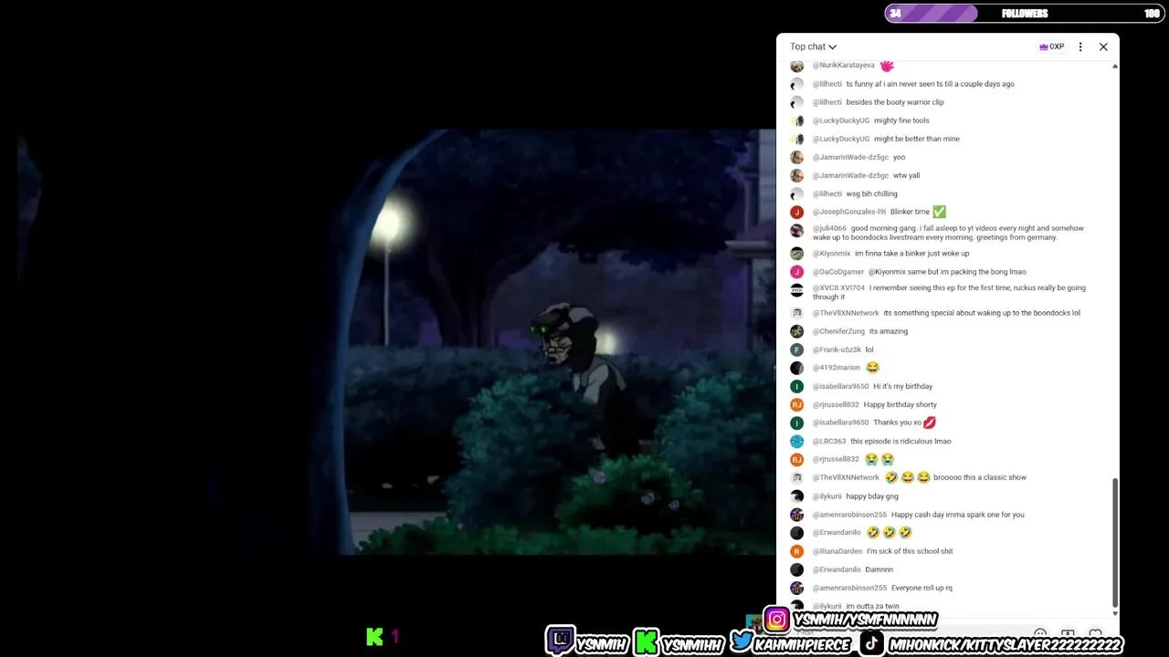Click the kiss emoji after 'Thanks you xo'
Image resolution: width=1169 pixels, height=657 pixels.
coord(930,422)
